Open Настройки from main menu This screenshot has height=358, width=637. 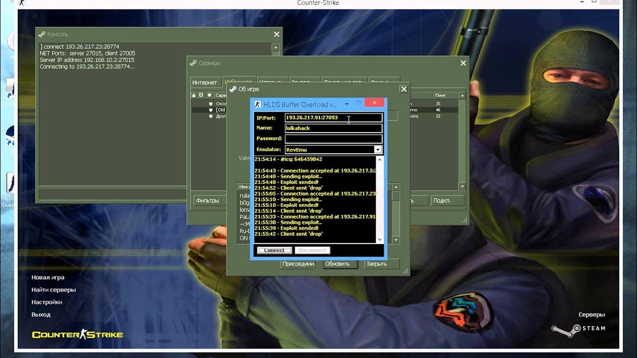47,302
